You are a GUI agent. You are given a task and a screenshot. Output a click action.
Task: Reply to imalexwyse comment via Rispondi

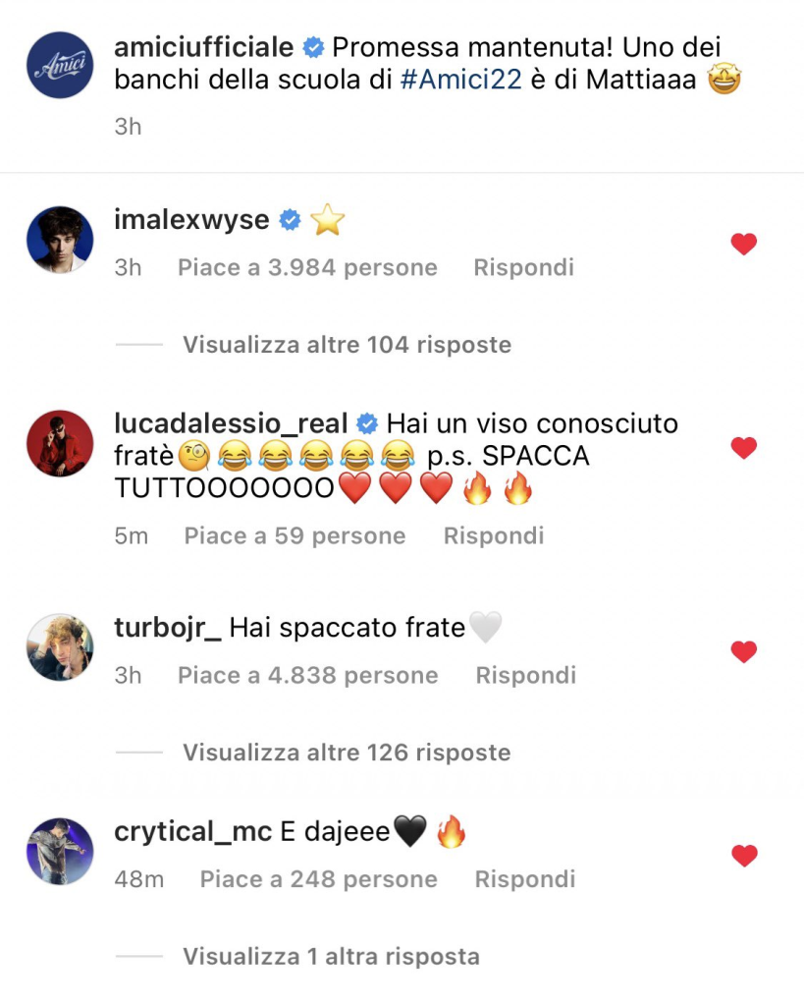523,267
